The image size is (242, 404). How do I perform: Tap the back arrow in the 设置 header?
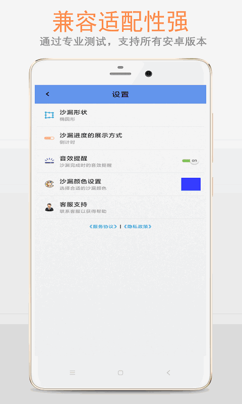click(47, 94)
